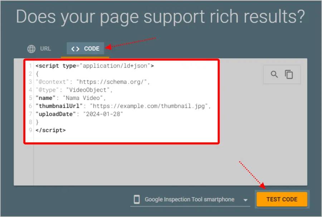Click the "Nama Video" name value
The height and width of the screenshot is (217, 322).
pos(83,98)
